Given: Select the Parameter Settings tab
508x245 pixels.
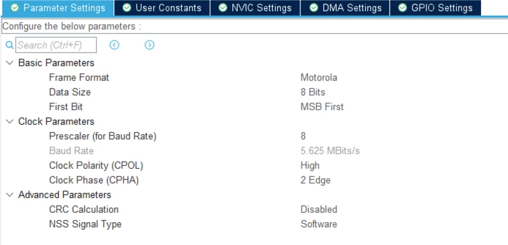Looking at the screenshot, I should [58, 8].
